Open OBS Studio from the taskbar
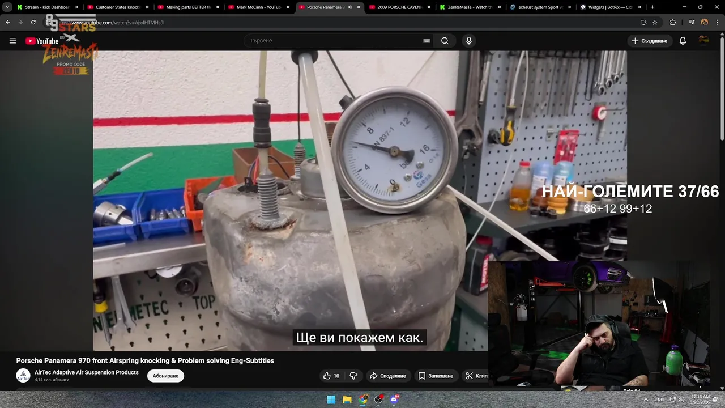 [379, 399]
